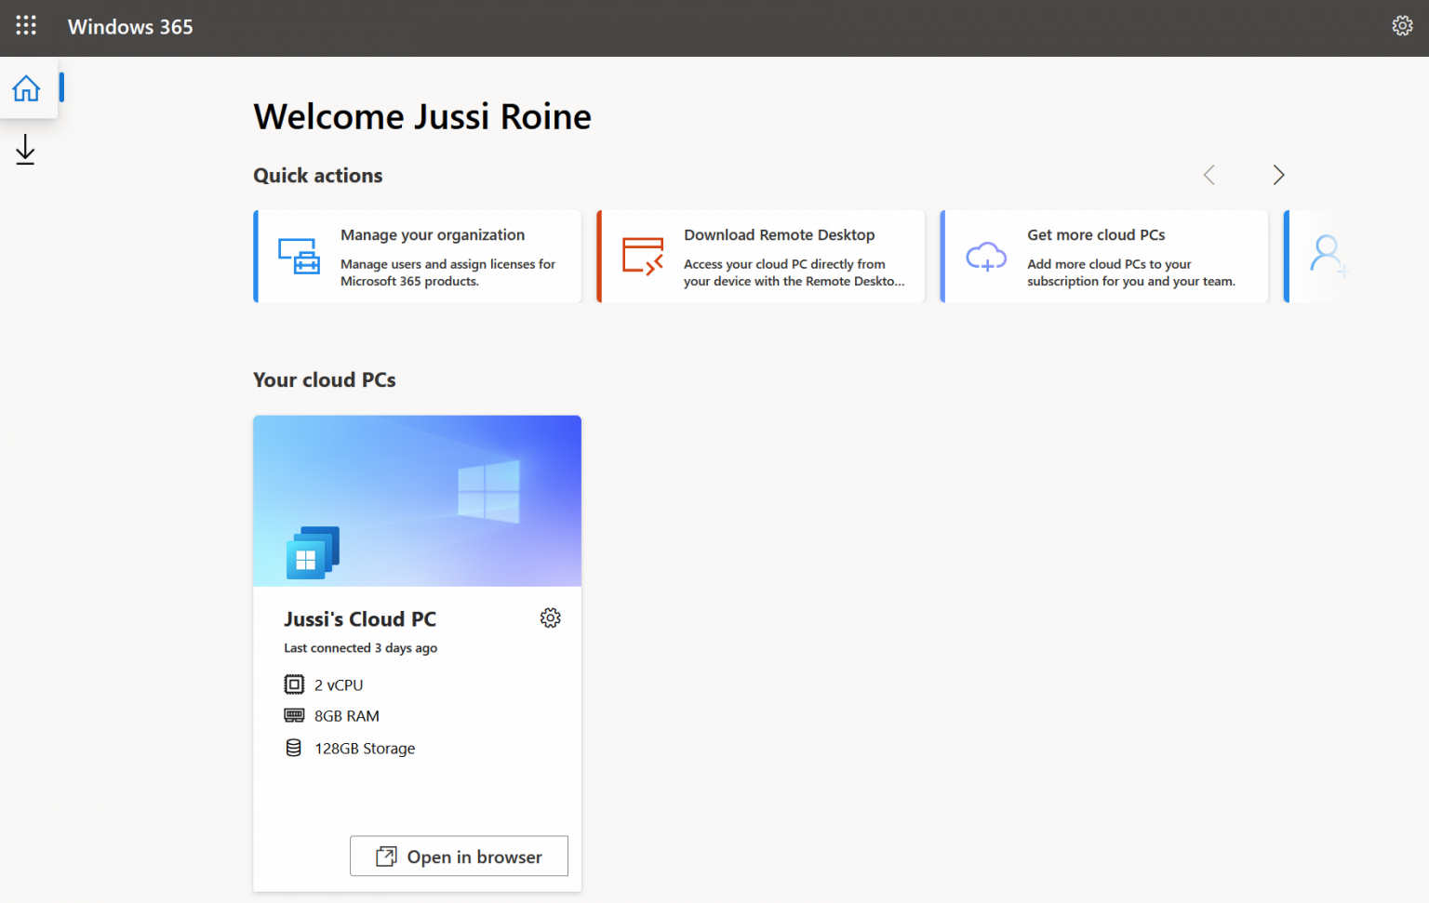The image size is (1429, 903).
Task: Open Manage your organization card
Action: click(x=418, y=257)
